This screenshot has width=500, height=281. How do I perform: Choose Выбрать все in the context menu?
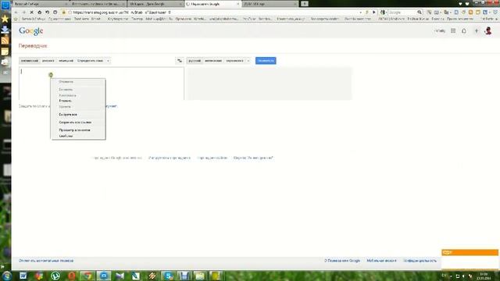coord(68,115)
